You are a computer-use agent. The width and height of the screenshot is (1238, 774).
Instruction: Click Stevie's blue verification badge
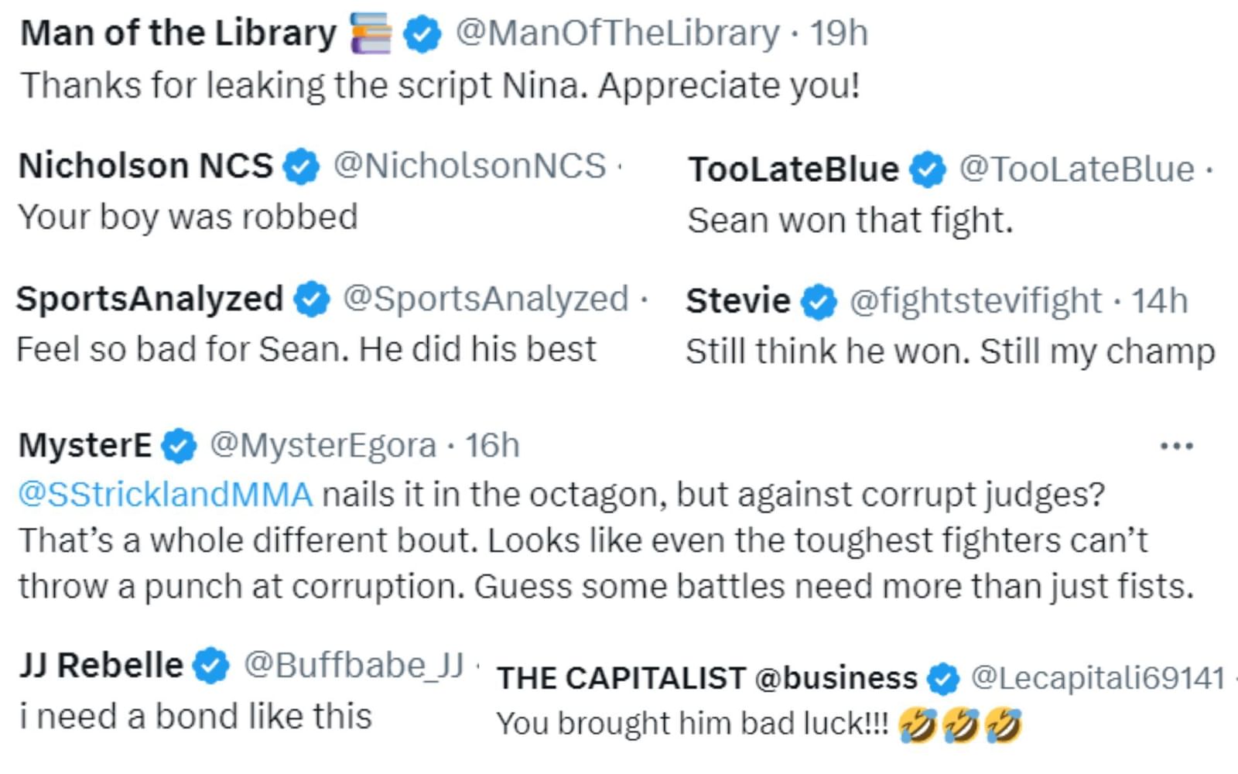[x=818, y=300]
